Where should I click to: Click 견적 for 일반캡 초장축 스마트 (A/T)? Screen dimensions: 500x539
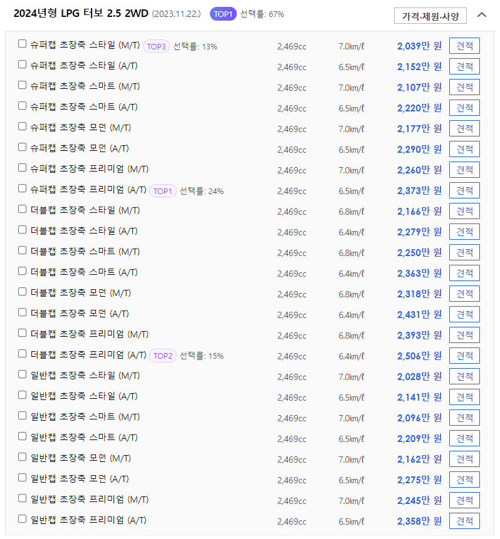(x=464, y=438)
